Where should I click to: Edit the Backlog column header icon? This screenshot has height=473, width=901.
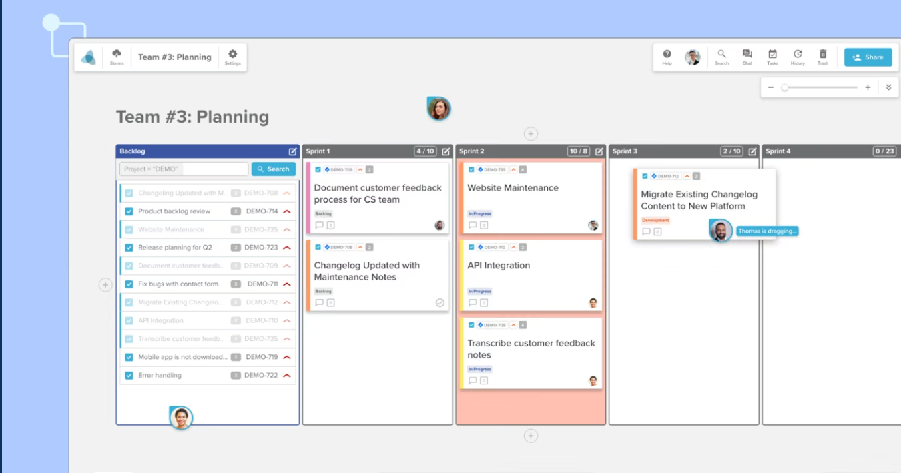click(x=292, y=151)
